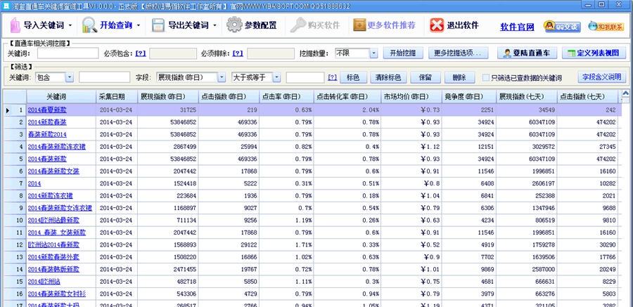Sort by 采集日期 column header
Viewport: 633px width, 307px height.
click(117, 97)
